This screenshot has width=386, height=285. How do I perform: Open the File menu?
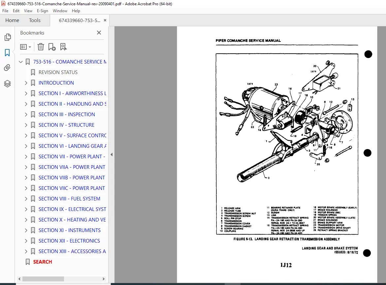point(5,11)
